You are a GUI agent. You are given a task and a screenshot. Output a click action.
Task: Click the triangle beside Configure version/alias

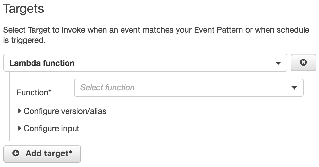tap(20, 111)
